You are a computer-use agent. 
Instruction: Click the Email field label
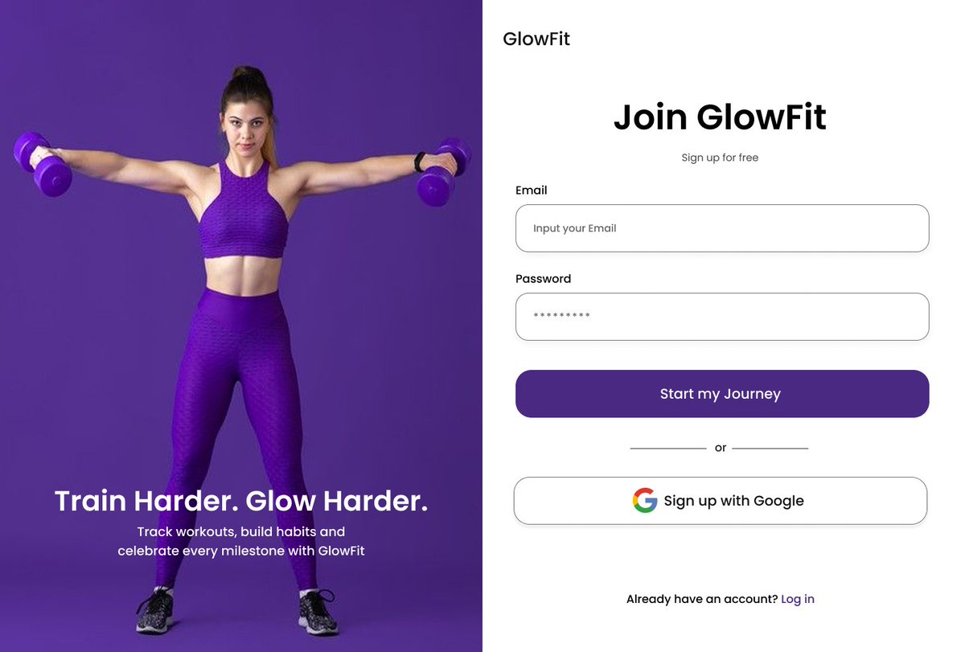pyautogui.click(x=532, y=191)
